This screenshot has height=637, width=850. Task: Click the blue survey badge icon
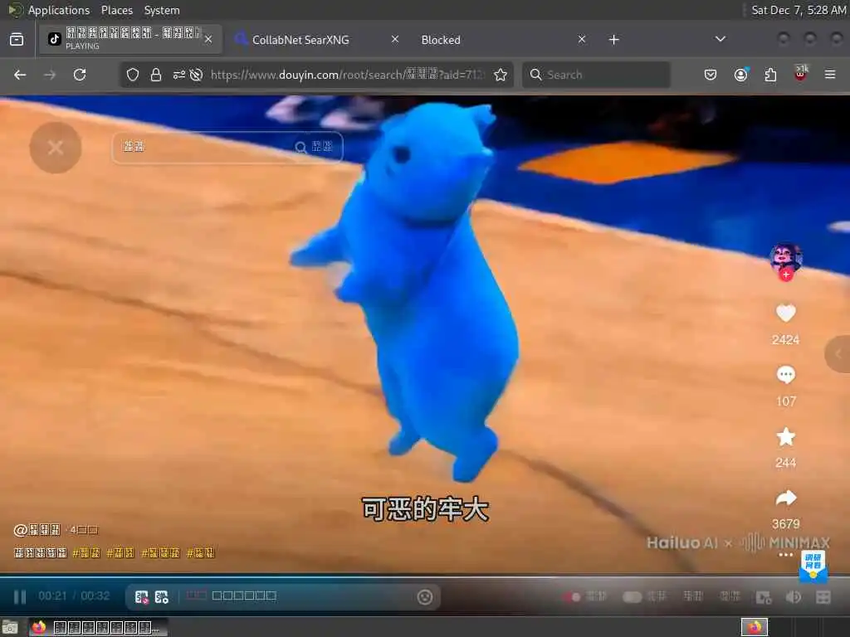point(813,566)
